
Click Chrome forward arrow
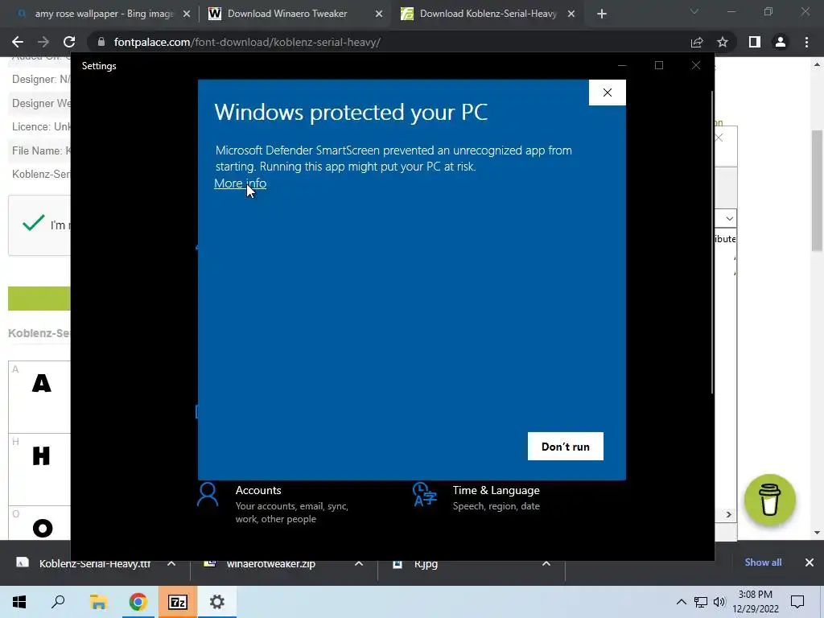click(43, 42)
